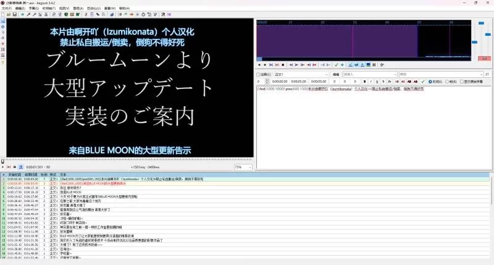The width and height of the screenshot is (494, 265).
Task: Expand the 正文1 style dropdown
Action: point(301,74)
